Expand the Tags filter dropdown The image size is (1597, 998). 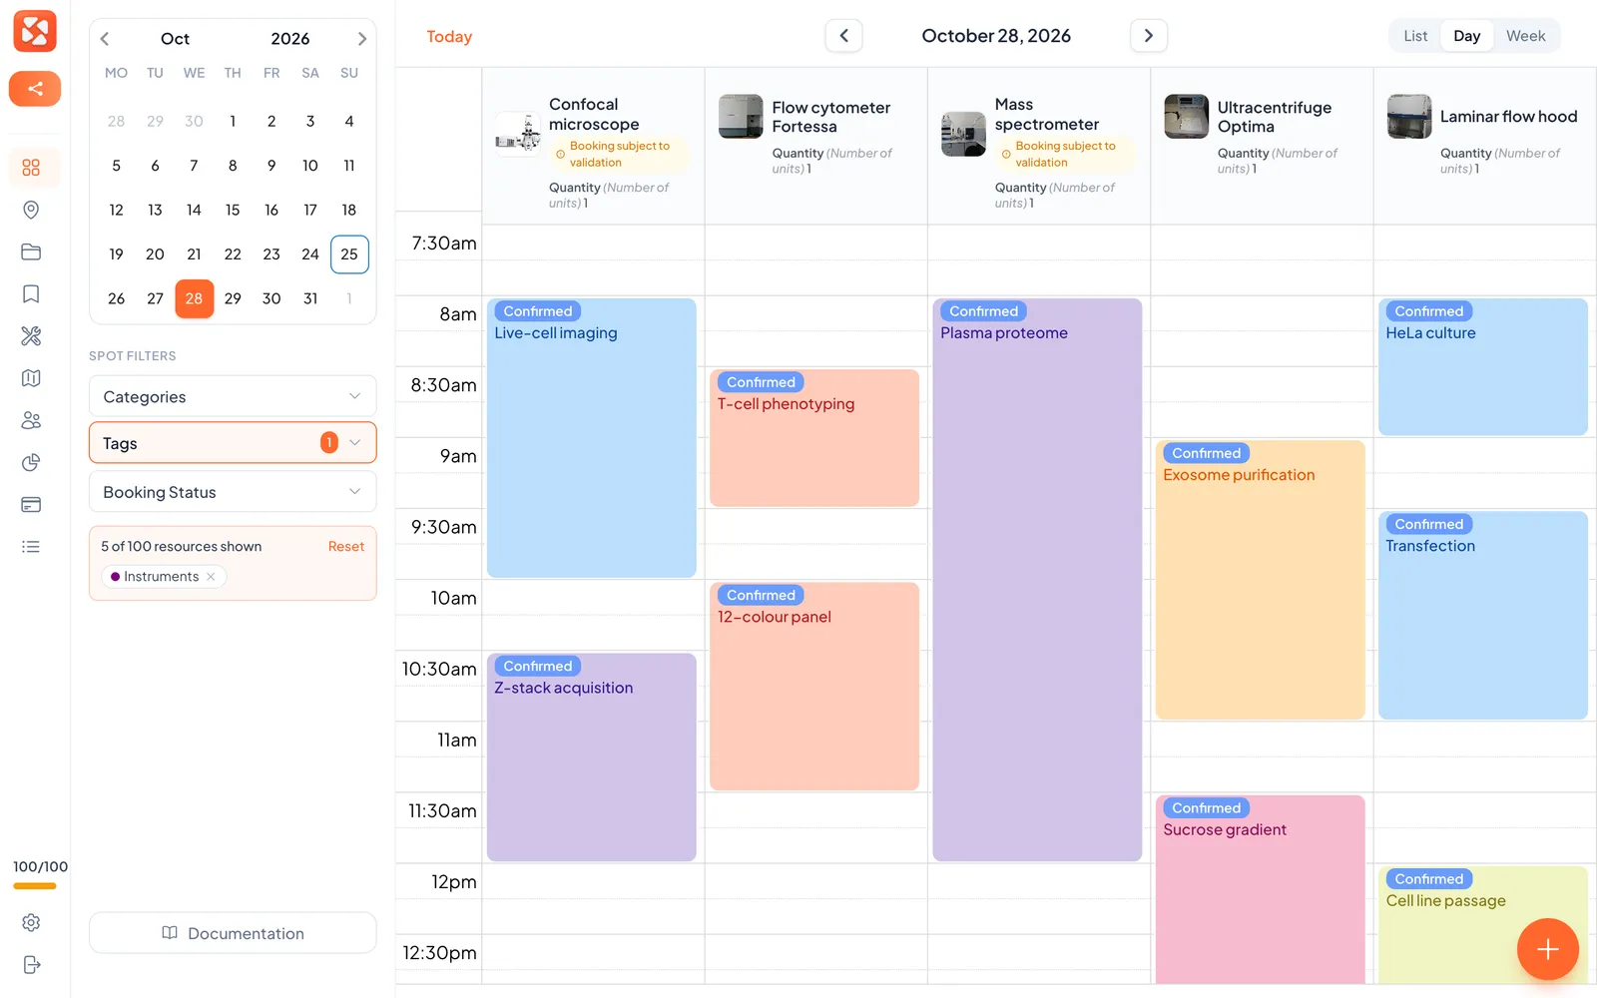(x=233, y=443)
